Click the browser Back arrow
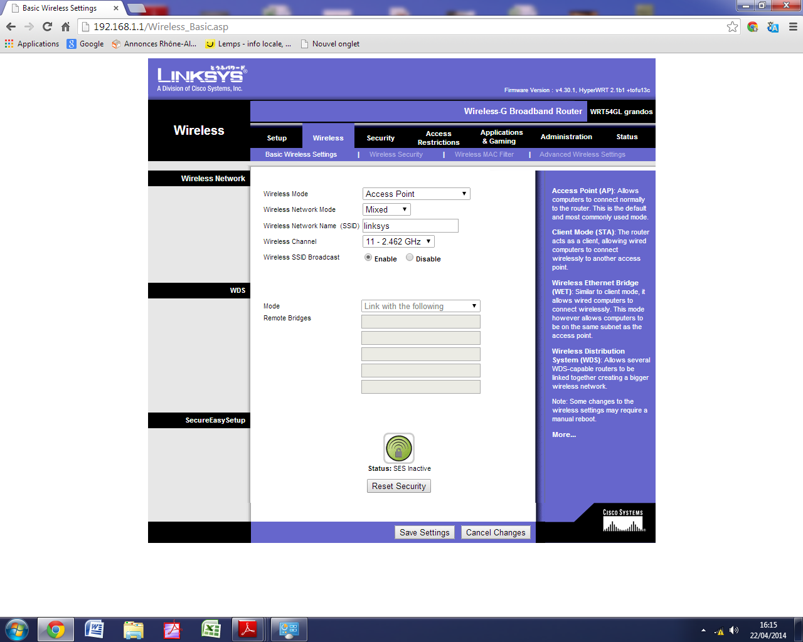This screenshot has width=803, height=642. [11, 27]
